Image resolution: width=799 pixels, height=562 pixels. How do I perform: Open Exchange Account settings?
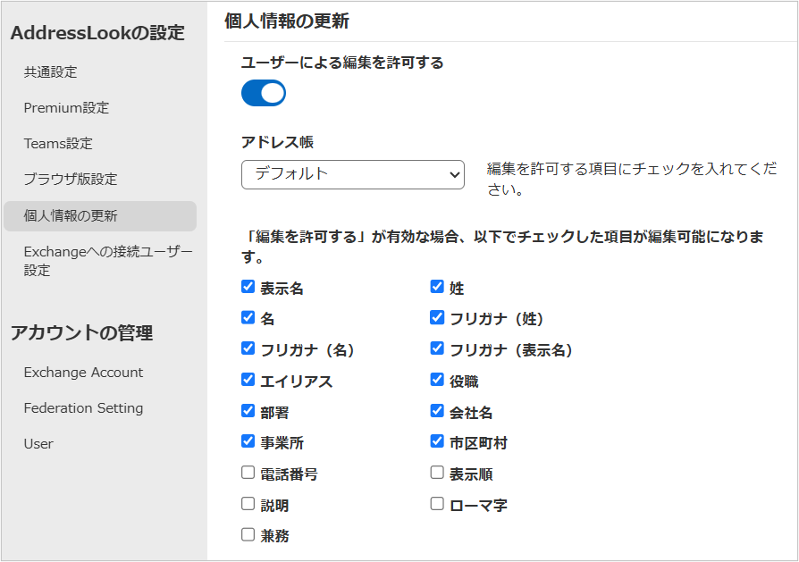point(83,373)
